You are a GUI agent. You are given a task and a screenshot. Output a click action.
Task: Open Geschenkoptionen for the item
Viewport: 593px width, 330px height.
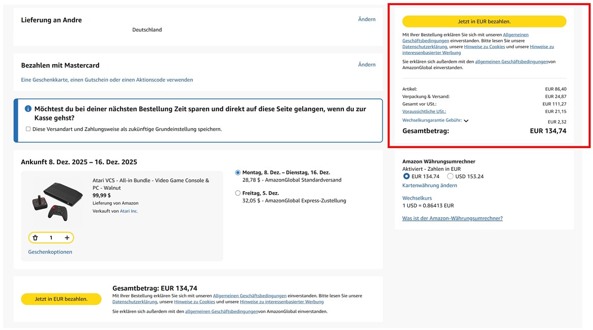point(50,252)
